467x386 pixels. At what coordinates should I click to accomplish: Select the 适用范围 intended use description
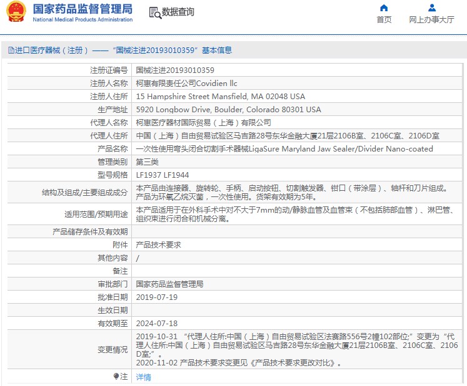click(296, 215)
